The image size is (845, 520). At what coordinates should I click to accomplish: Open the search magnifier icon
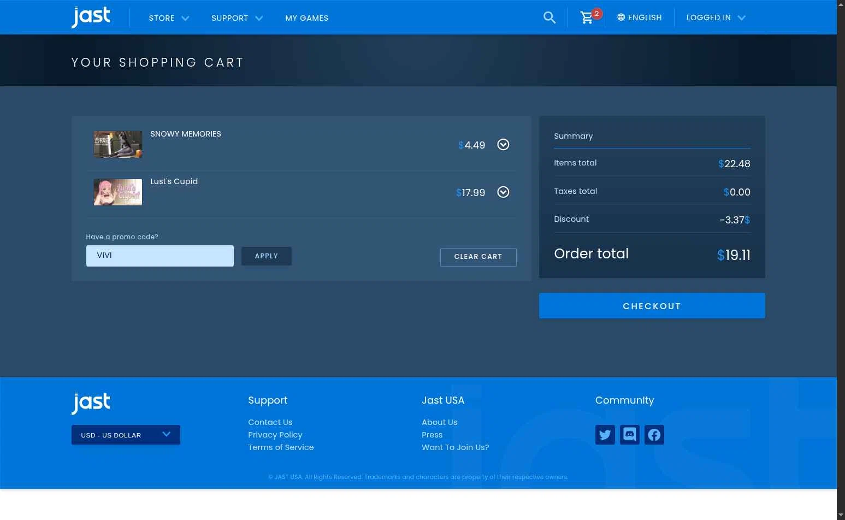point(549,18)
